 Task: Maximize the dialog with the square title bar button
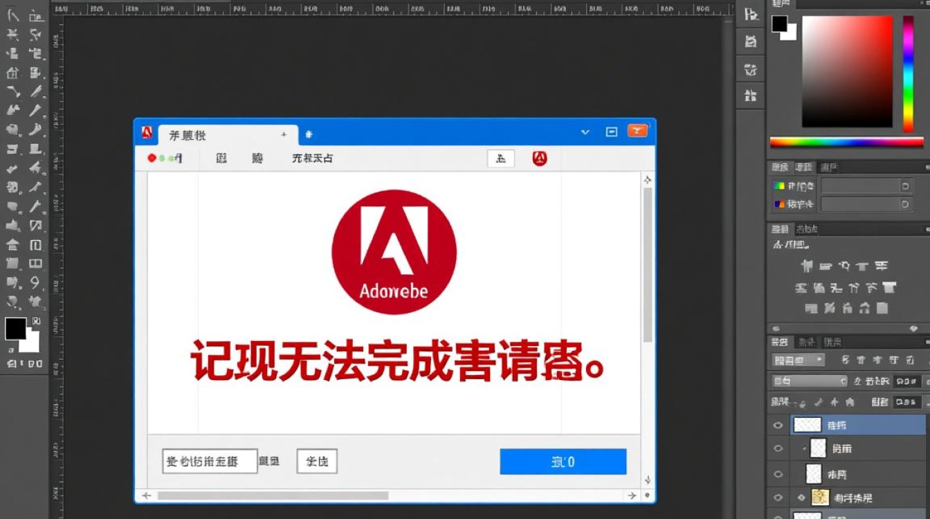[x=612, y=132]
